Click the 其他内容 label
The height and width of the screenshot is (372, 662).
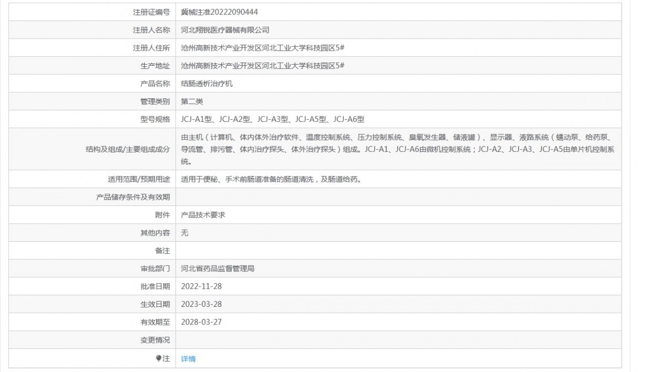tap(155, 233)
